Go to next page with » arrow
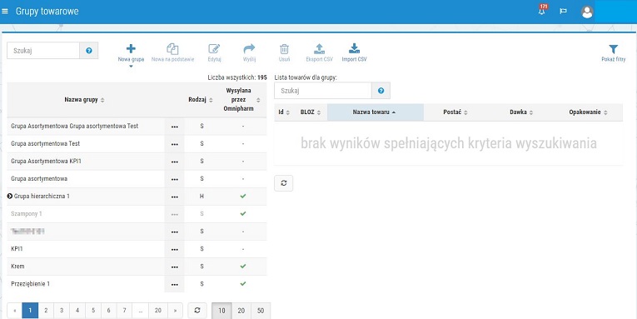 (175, 311)
